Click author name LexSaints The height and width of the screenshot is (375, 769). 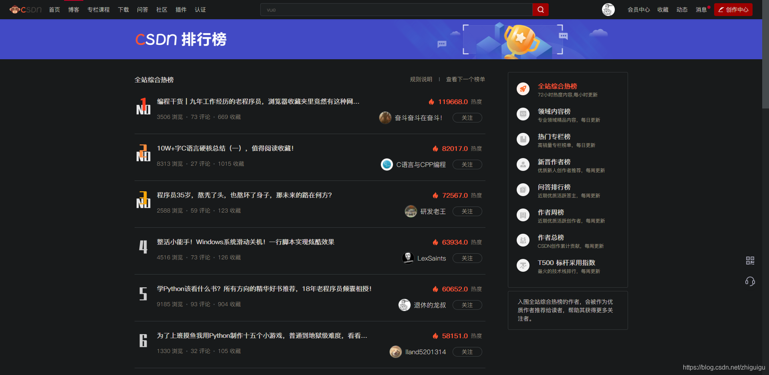[x=432, y=258]
